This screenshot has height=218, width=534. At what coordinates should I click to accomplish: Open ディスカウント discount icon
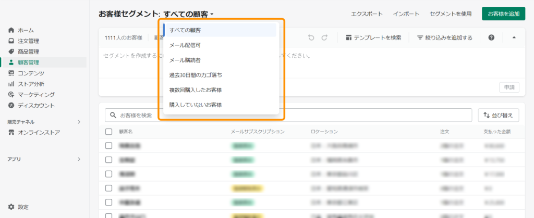11,105
